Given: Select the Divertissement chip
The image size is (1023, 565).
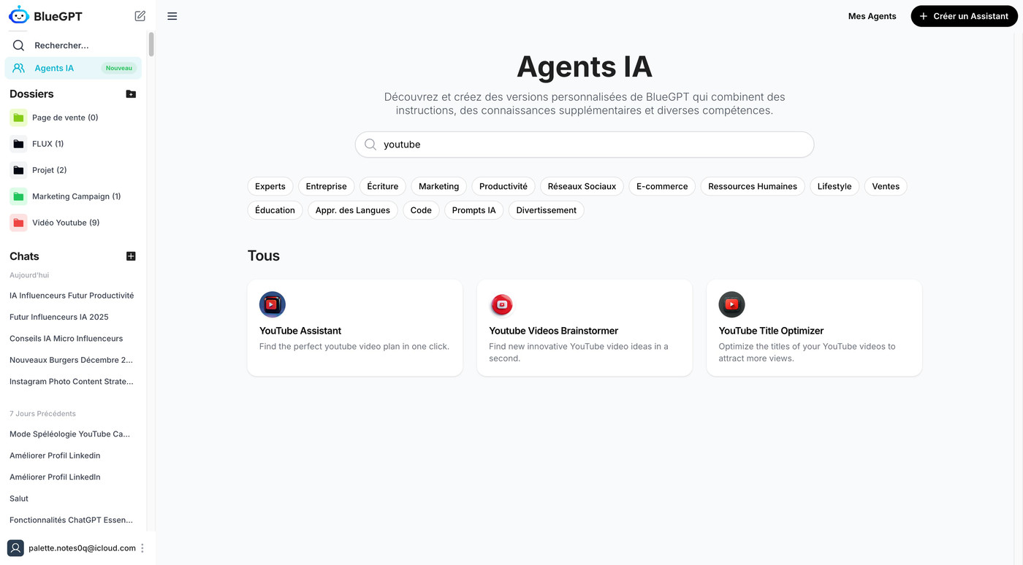Looking at the screenshot, I should [x=547, y=210].
